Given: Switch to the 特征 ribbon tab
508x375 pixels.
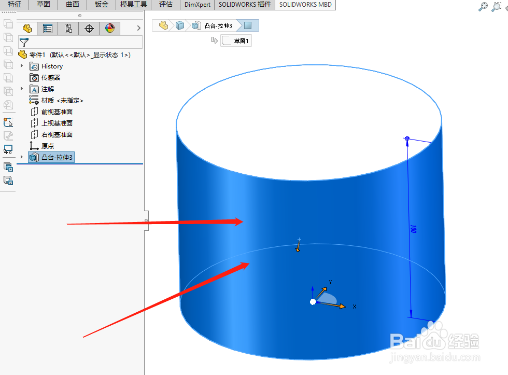Looking at the screenshot, I should [15, 5].
